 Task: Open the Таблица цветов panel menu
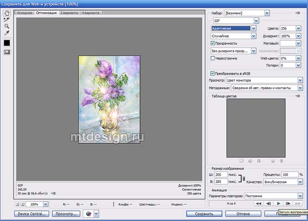pos(298,96)
